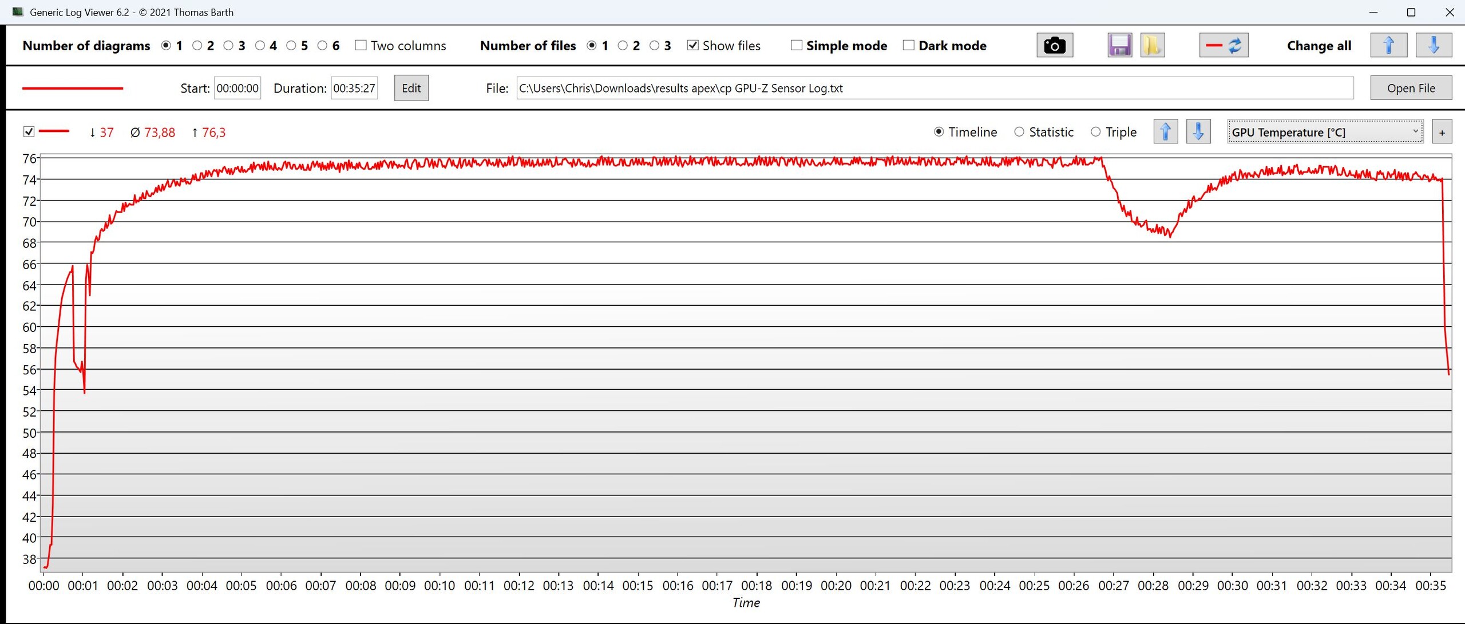Viewport: 1465px width, 624px height.
Task: Click the Start time input field
Action: (x=237, y=88)
